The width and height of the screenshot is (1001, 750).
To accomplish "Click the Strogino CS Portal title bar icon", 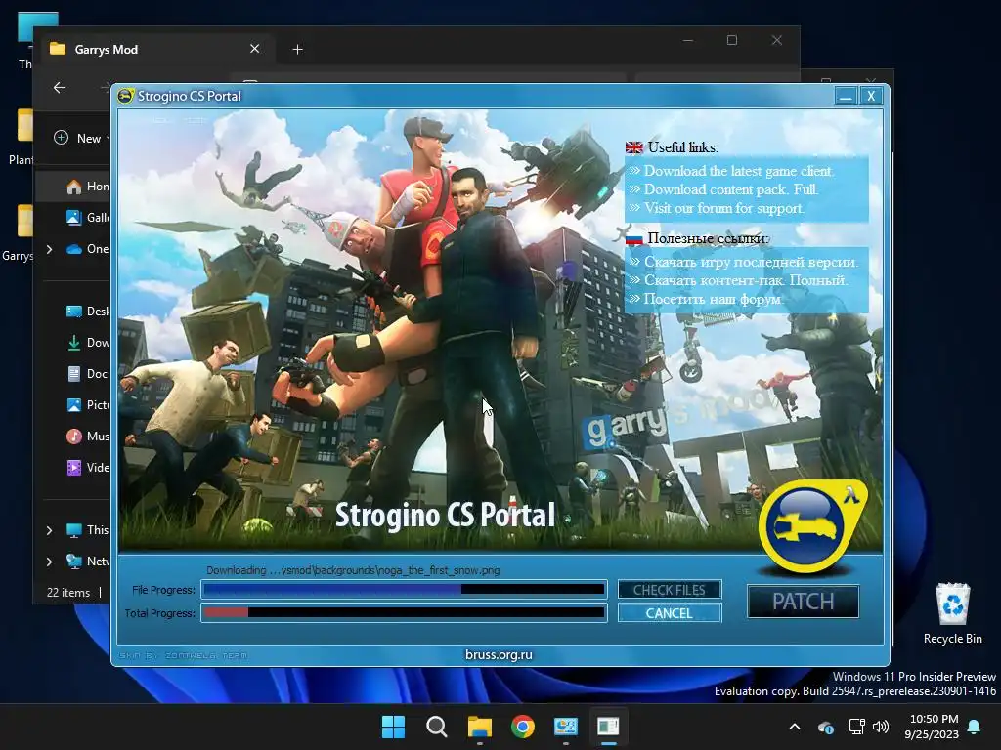I will click(x=126, y=96).
